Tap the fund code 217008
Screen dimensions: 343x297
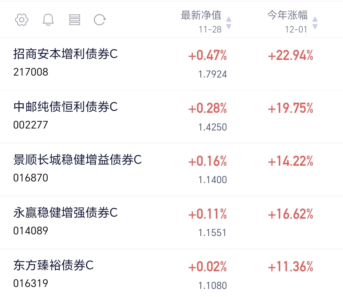pos(31,72)
